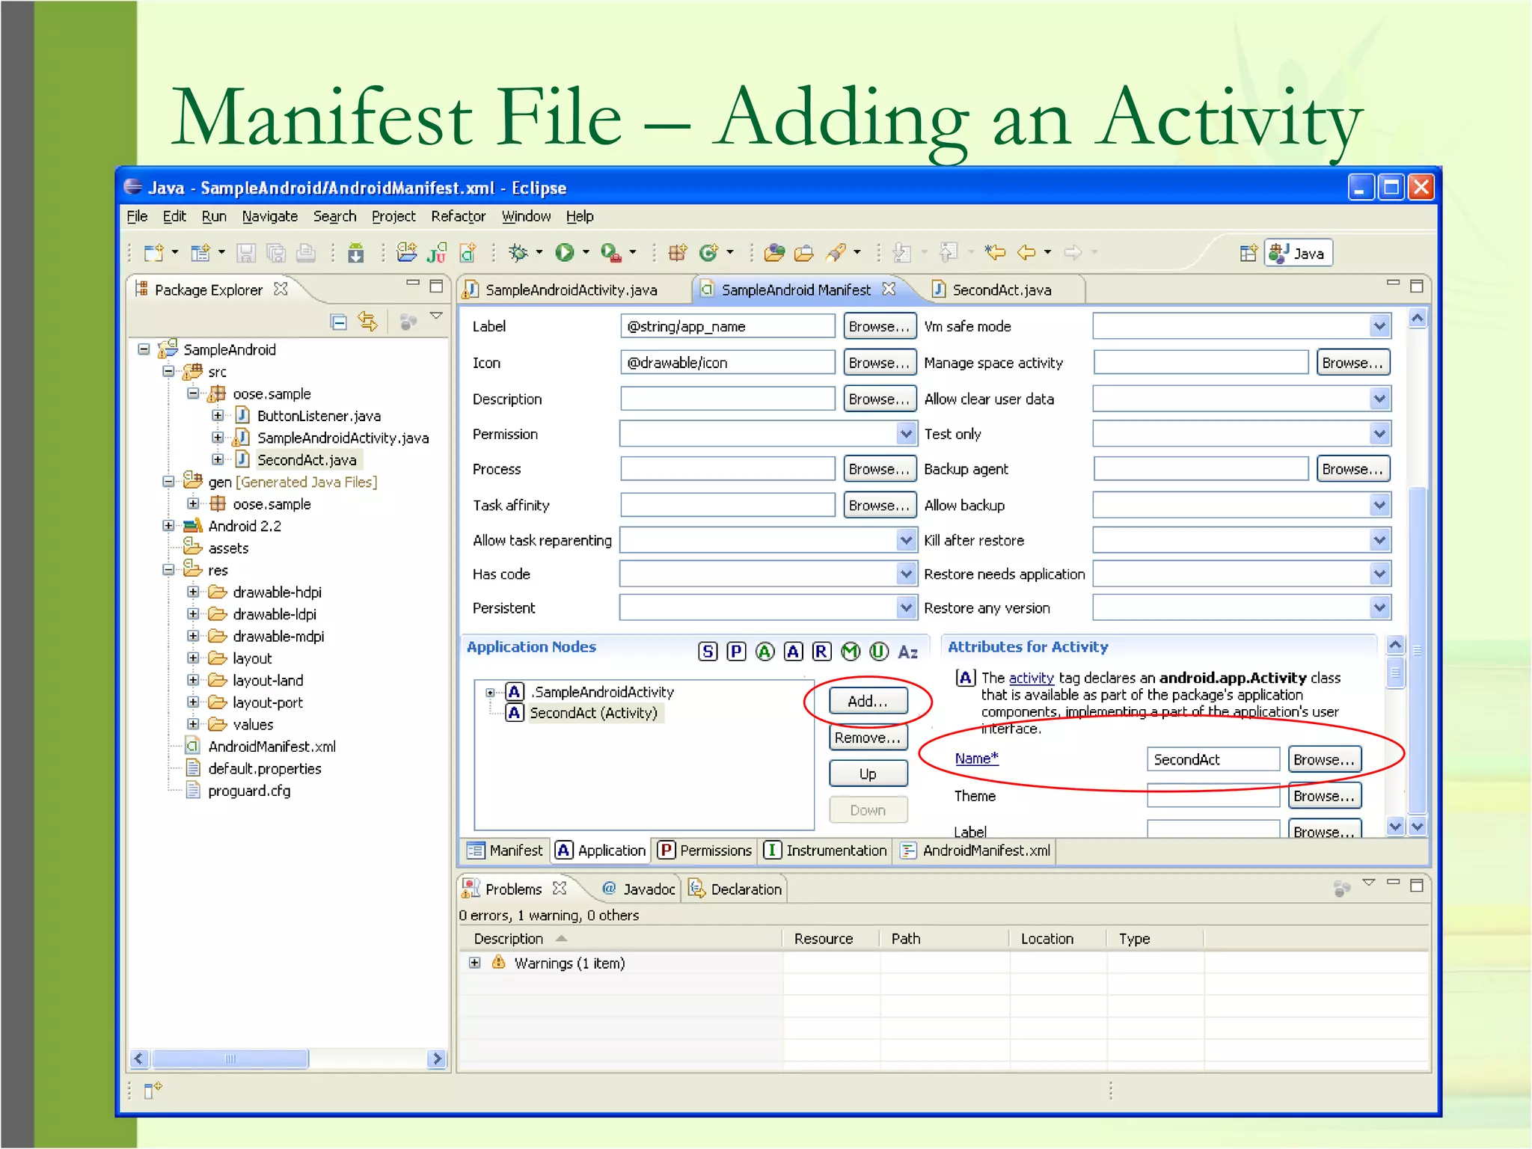1532x1149 pixels.
Task: Expand the drawable-hdpi folder
Action: point(193,592)
